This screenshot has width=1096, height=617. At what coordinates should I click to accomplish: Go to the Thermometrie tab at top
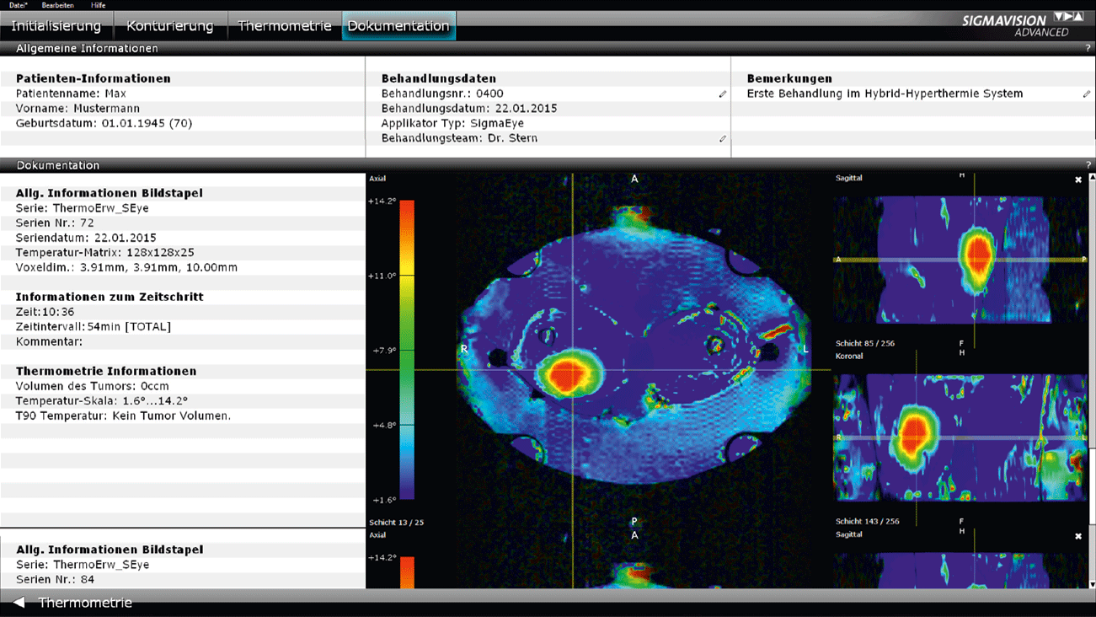tap(284, 25)
